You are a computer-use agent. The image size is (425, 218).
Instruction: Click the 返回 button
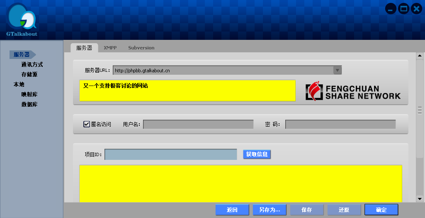point(232,210)
